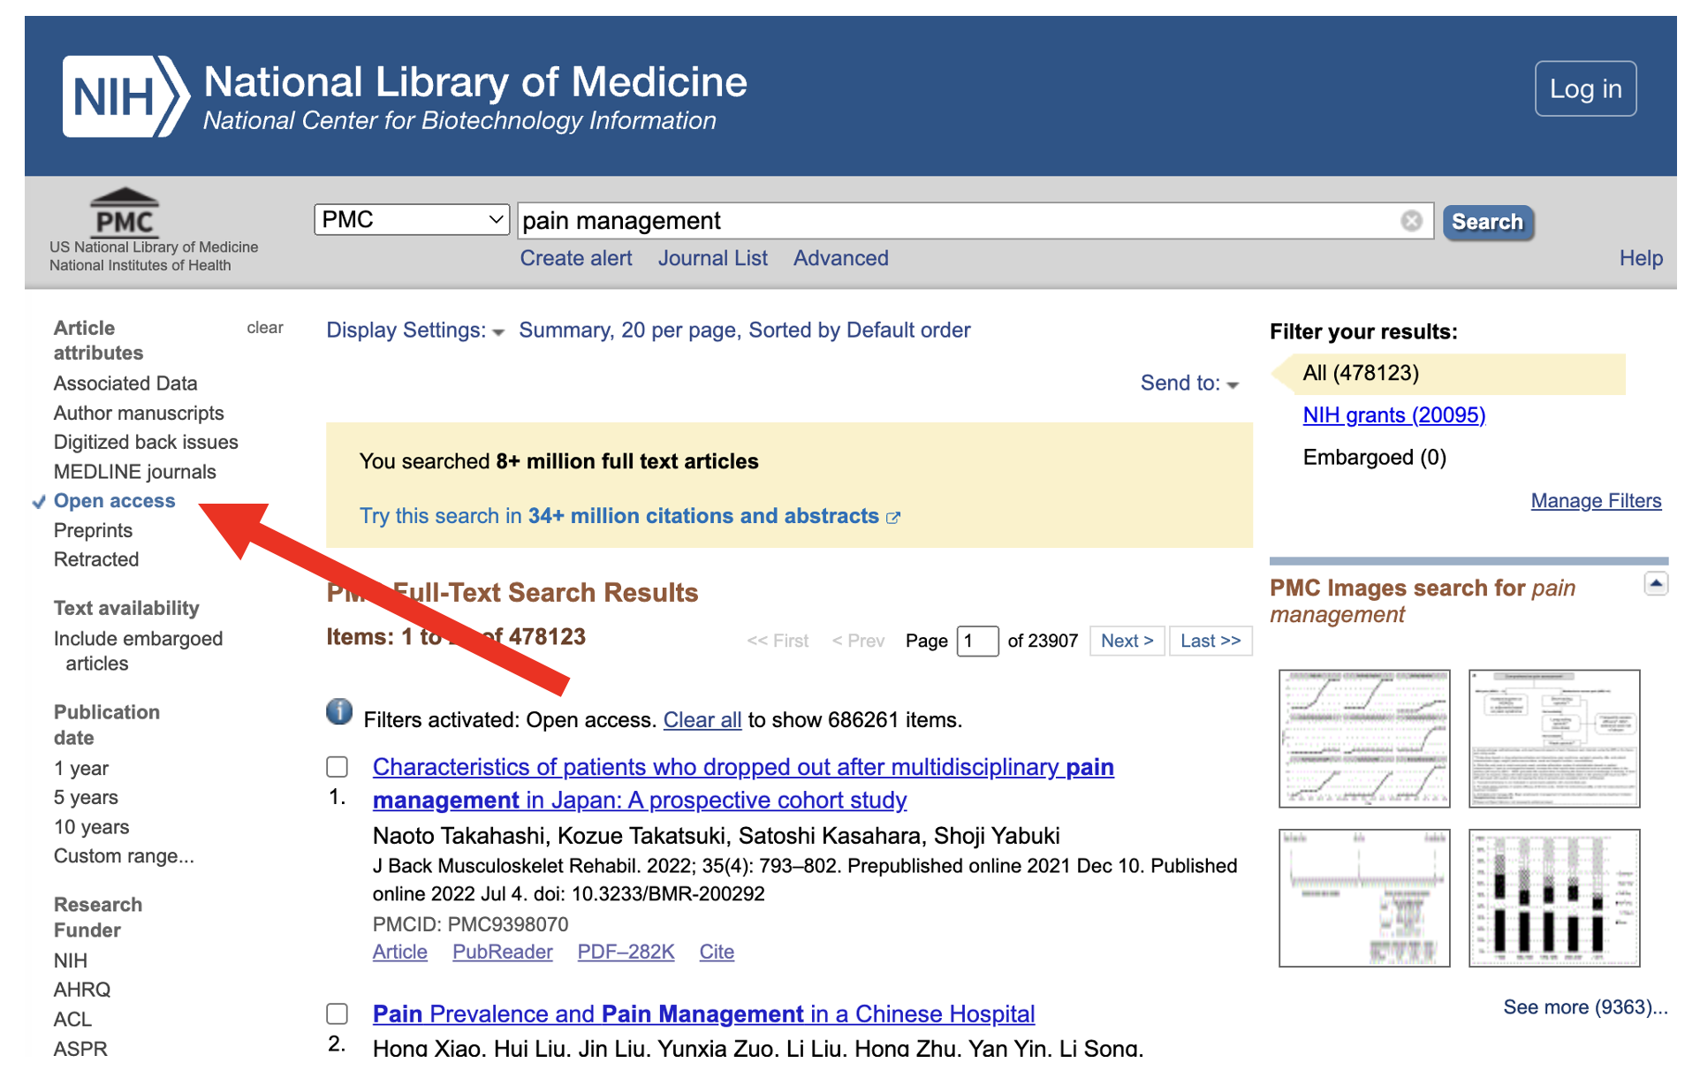Click external link icon after citations text
This screenshot has width=1700, height=1078.
[893, 518]
